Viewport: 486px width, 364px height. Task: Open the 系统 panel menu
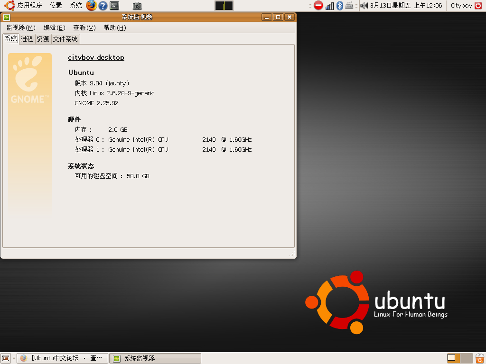[x=75, y=6]
